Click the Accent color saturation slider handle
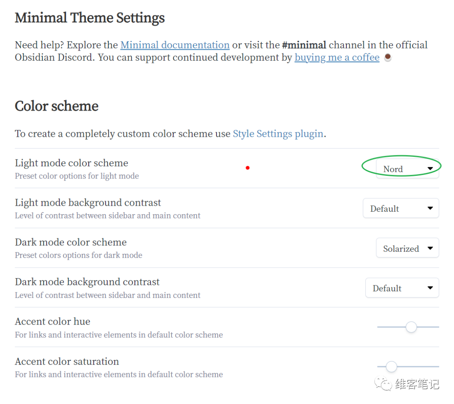The height and width of the screenshot is (404, 454). (391, 367)
